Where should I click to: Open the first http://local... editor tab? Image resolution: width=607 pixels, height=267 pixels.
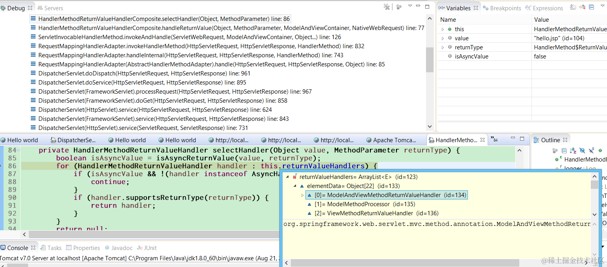[x=229, y=140]
